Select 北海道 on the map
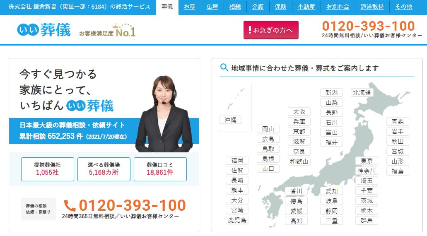The width and height of the screenshot is (427, 236). tap(362, 93)
